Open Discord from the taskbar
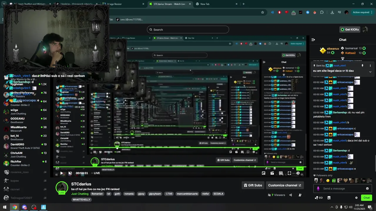Viewport: 376px width, 211px height. tap(24, 207)
